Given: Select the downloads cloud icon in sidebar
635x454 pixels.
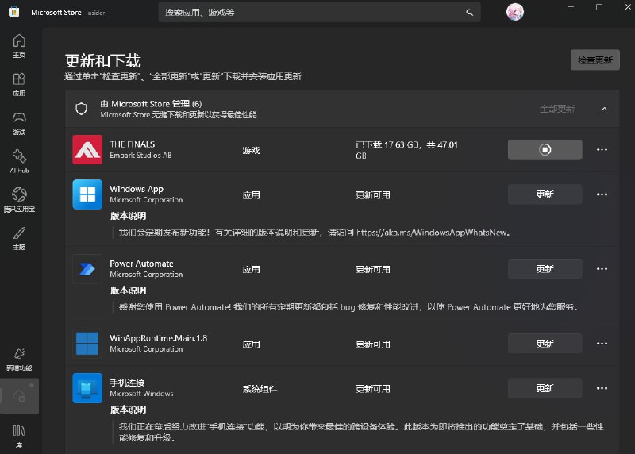Looking at the screenshot, I should coord(19,396).
